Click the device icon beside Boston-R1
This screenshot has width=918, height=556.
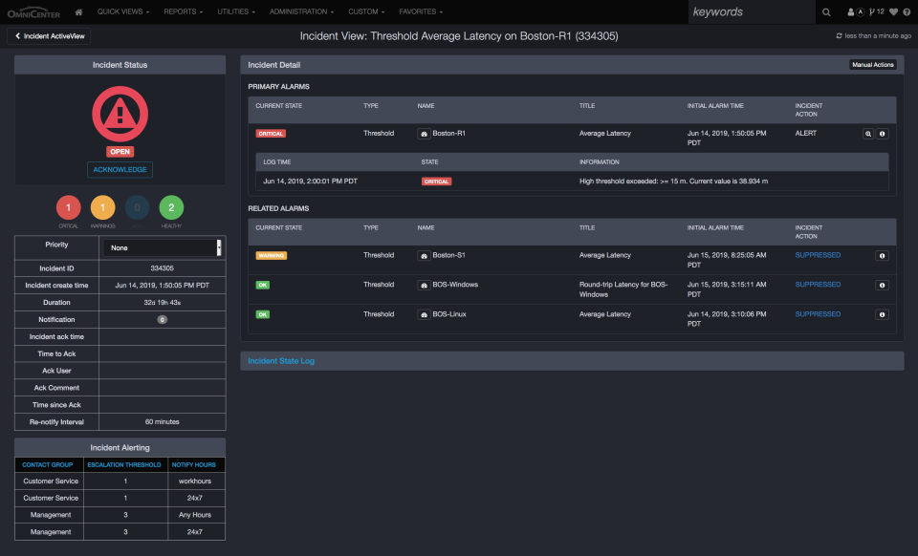424,134
